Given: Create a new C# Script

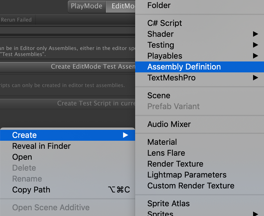Looking at the screenshot, I should click(x=164, y=23).
